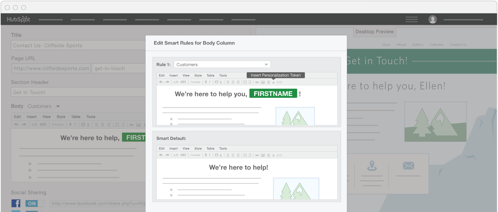Center align text in Rule 1 editor
Viewport: 498px width, 212px height.
233,82
